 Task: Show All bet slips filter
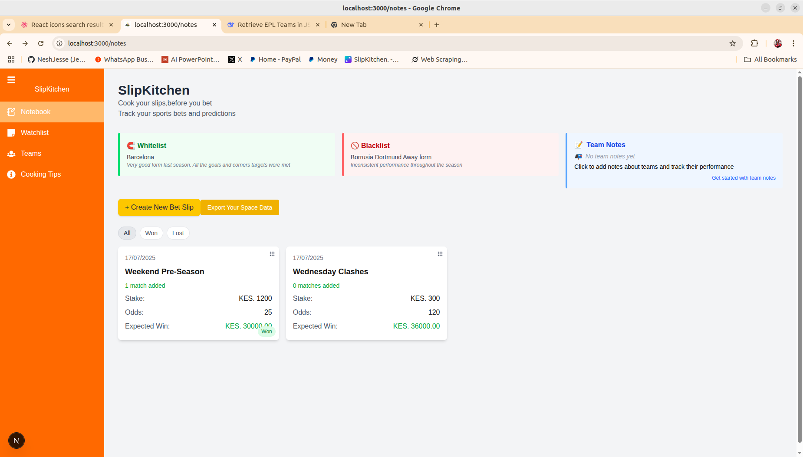pyautogui.click(x=127, y=233)
